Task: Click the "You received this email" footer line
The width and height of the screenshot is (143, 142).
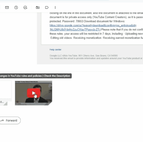Action: tap(96, 58)
